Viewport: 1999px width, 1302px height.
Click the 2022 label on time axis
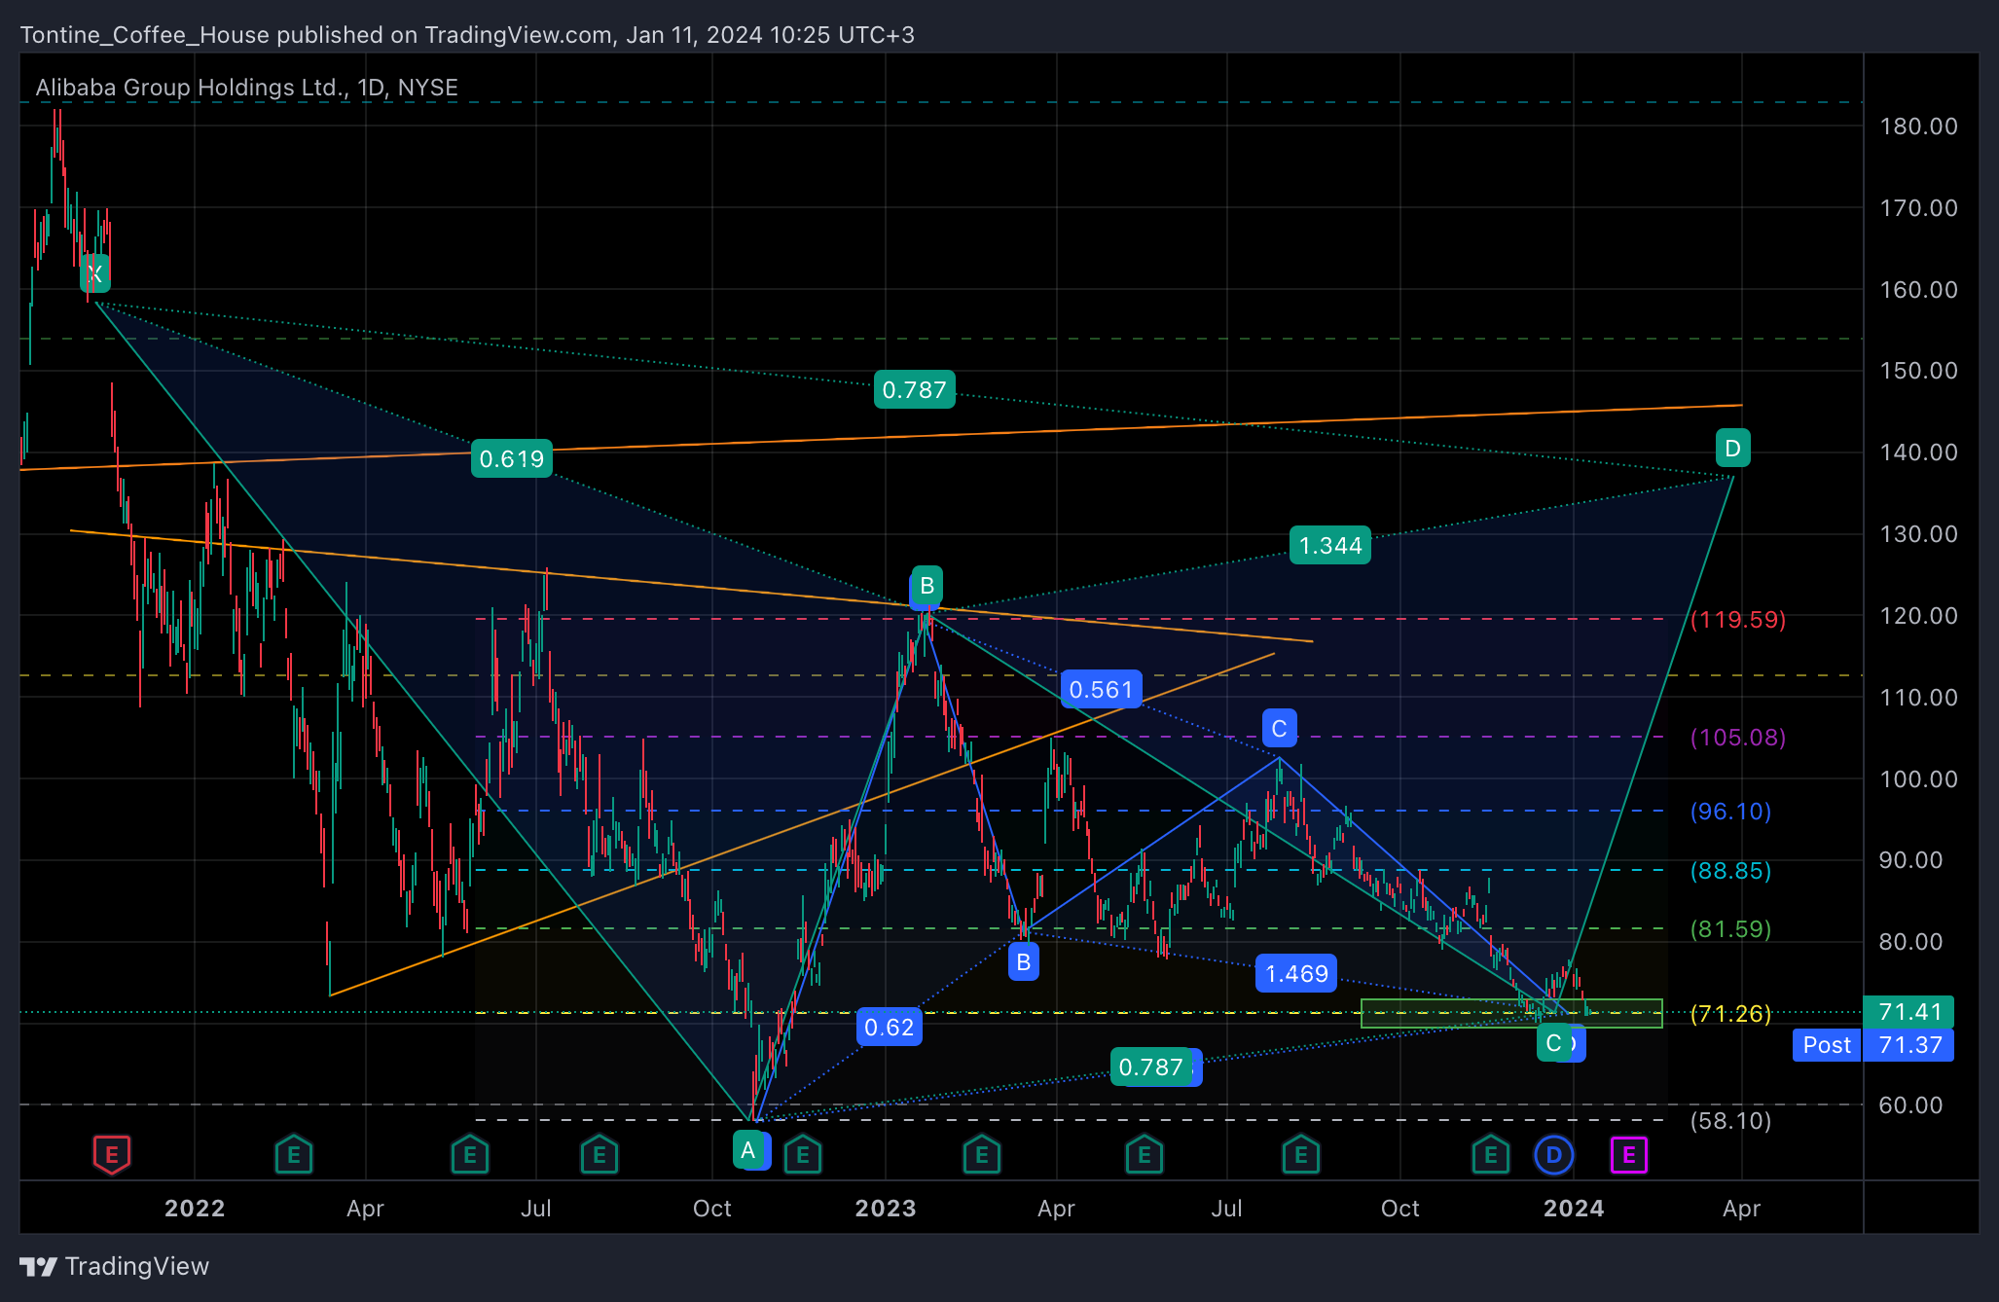pyautogui.click(x=195, y=1208)
